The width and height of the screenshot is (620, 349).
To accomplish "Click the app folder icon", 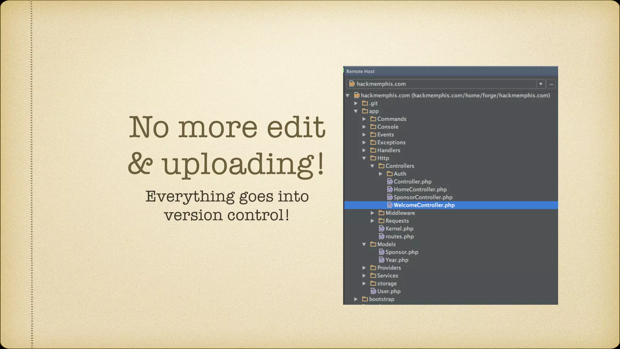I will 365,111.
